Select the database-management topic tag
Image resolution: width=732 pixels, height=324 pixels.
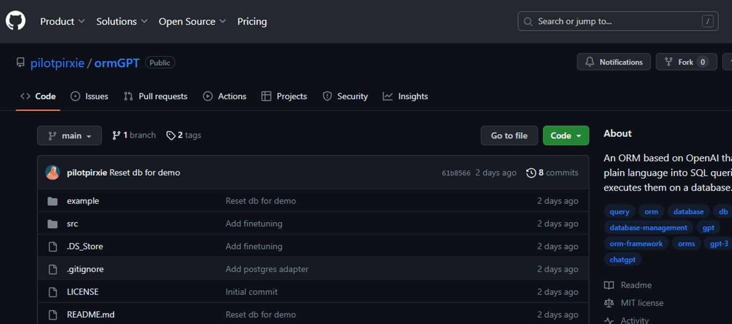[648, 228]
